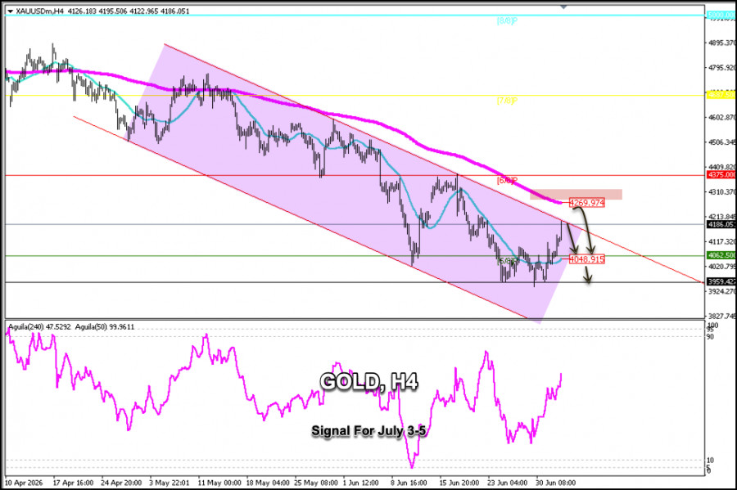This screenshot has height=490, width=737.
Task: Select the GOLD, H4 text label
Action: [369, 381]
